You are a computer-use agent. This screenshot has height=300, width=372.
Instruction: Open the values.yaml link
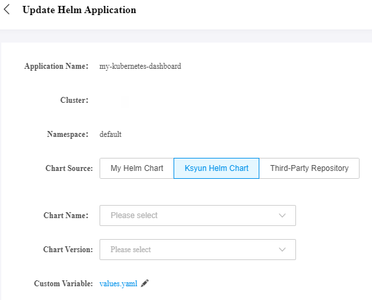click(x=119, y=284)
